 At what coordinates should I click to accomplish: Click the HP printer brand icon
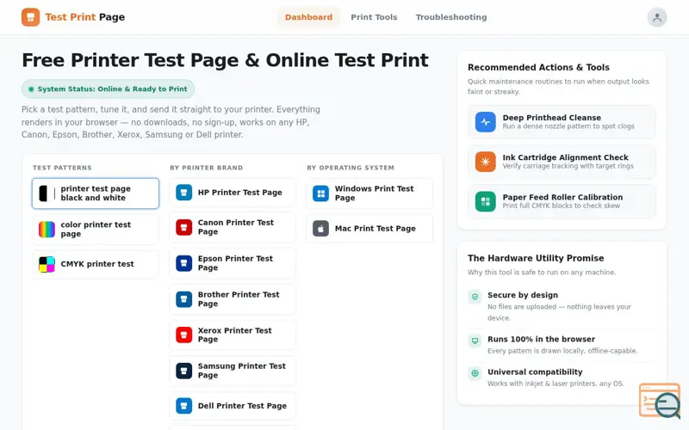(x=183, y=193)
